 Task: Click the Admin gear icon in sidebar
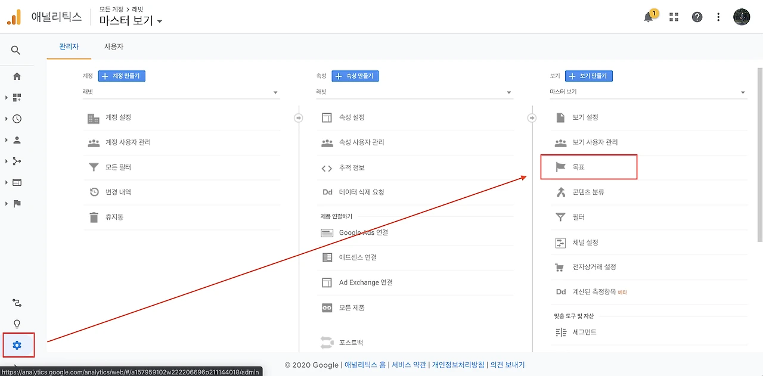[x=17, y=345]
